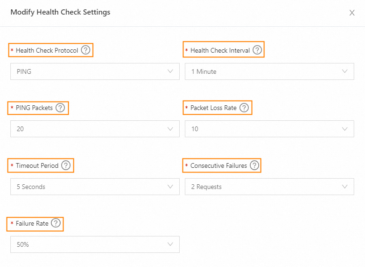The height and width of the screenshot is (267, 365).
Task: Click the Health Check Interval label
Action: pyautogui.click(x=220, y=50)
